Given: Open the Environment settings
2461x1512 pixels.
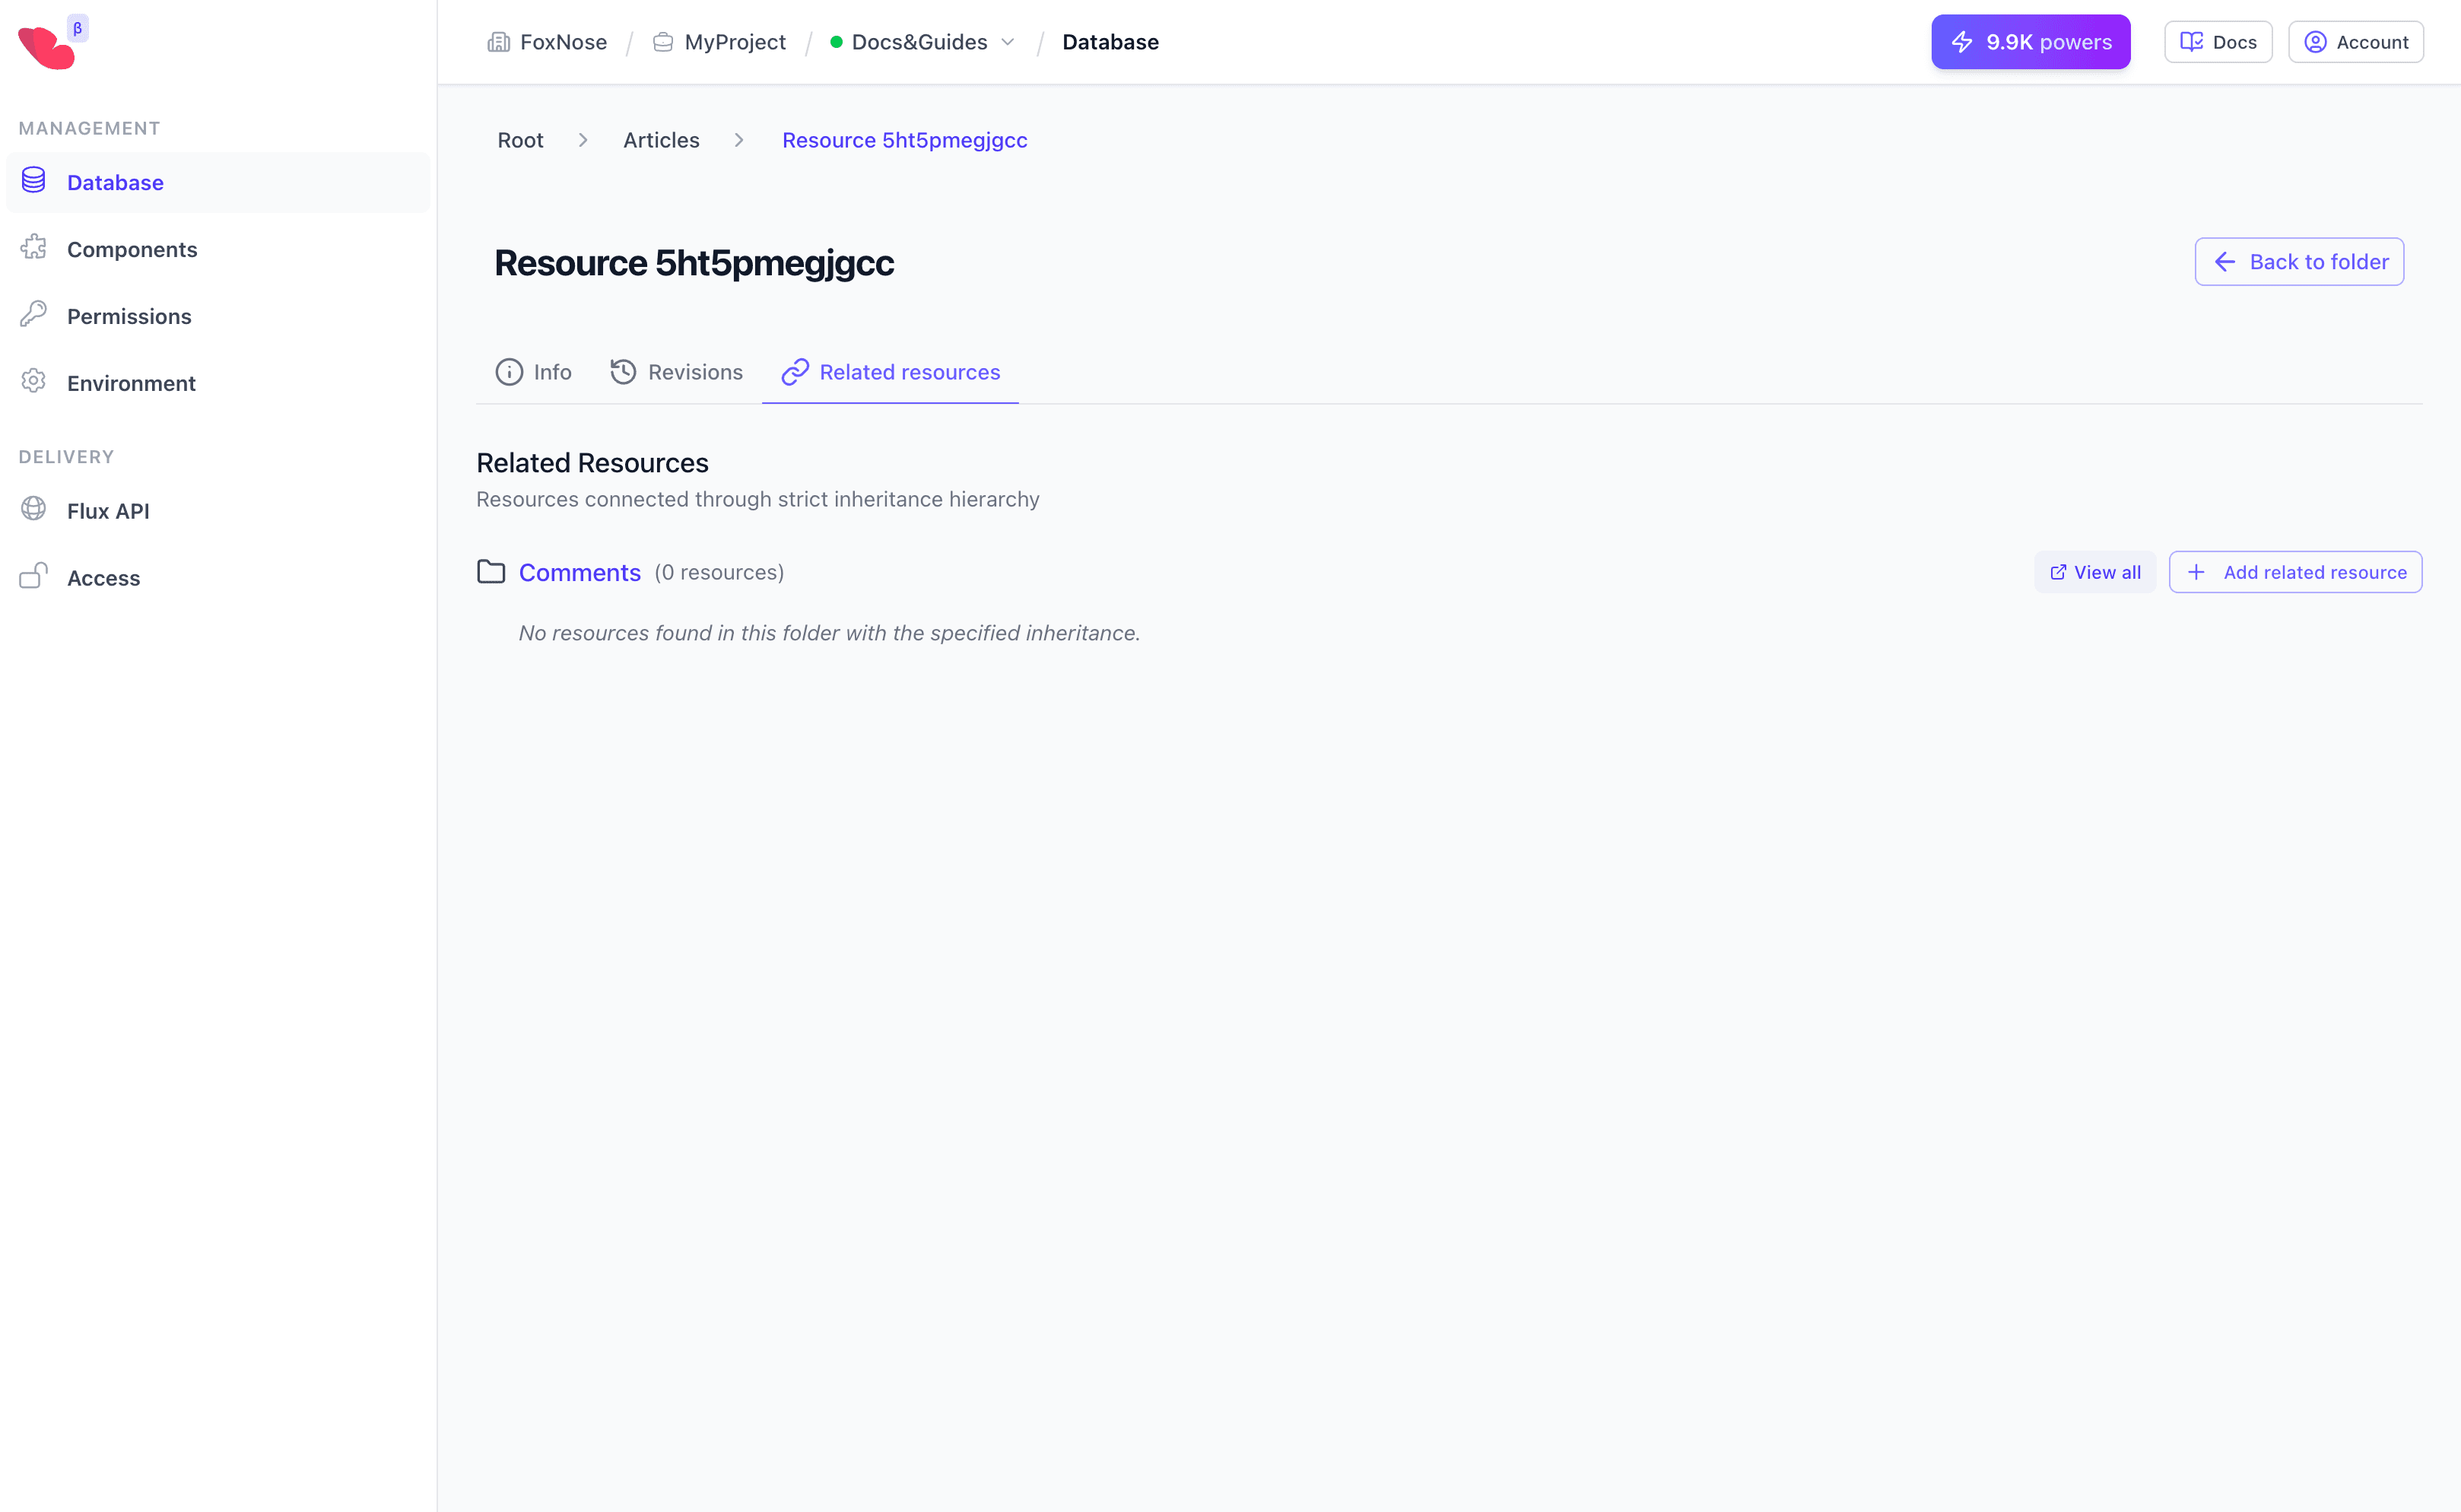Looking at the screenshot, I should coord(131,383).
